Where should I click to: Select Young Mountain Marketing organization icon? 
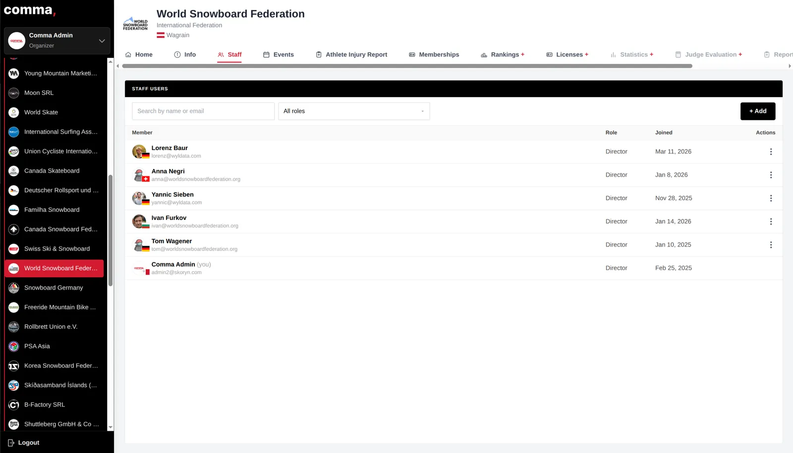14,73
